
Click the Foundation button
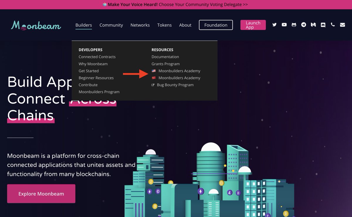(x=216, y=25)
